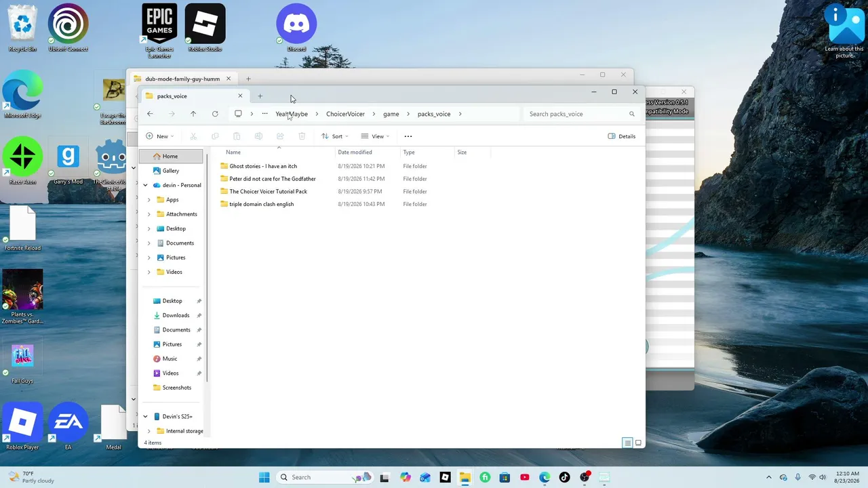Show collapsed breadcrumb path ellipsis
The height and width of the screenshot is (488, 868).
pyautogui.click(x=264, y=114)
